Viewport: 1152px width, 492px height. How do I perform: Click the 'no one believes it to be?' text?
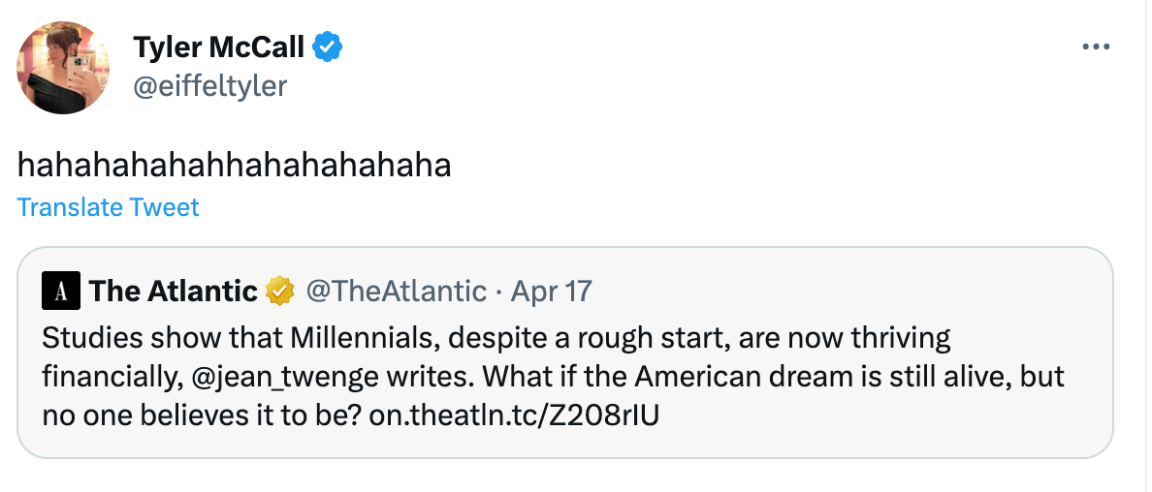(x=202, y=415)
